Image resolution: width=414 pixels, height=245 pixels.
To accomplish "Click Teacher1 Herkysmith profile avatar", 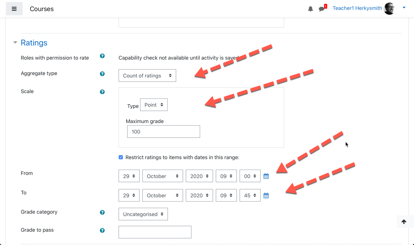I will (390, 9).
